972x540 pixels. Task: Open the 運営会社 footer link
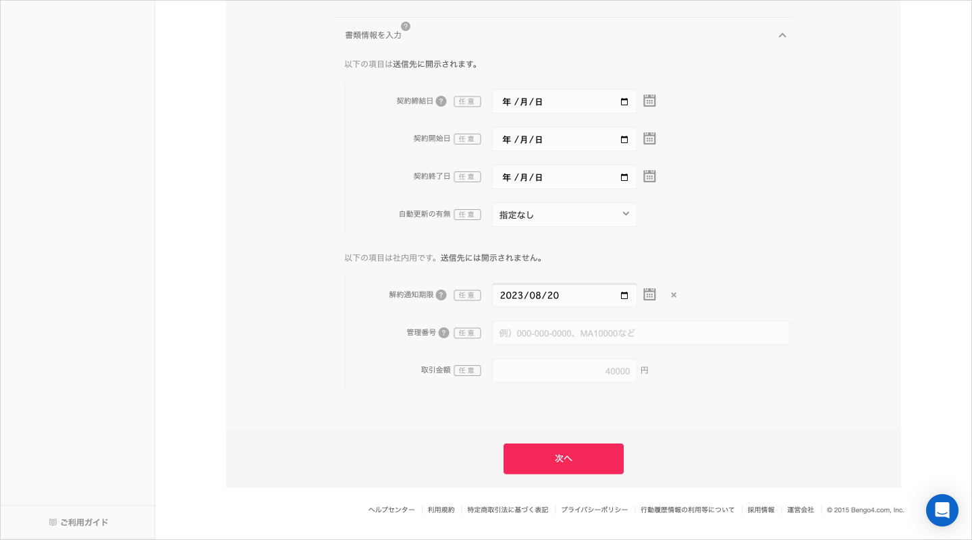[x=801, y=510]
